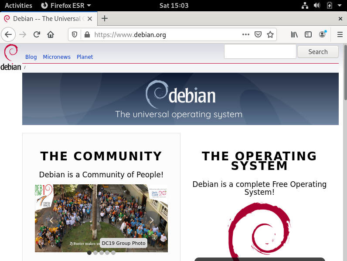This screenshot has height=261, width=347.
Task: Click The Operating System heading
Action: pyautogui.click(x=259, y=161)
